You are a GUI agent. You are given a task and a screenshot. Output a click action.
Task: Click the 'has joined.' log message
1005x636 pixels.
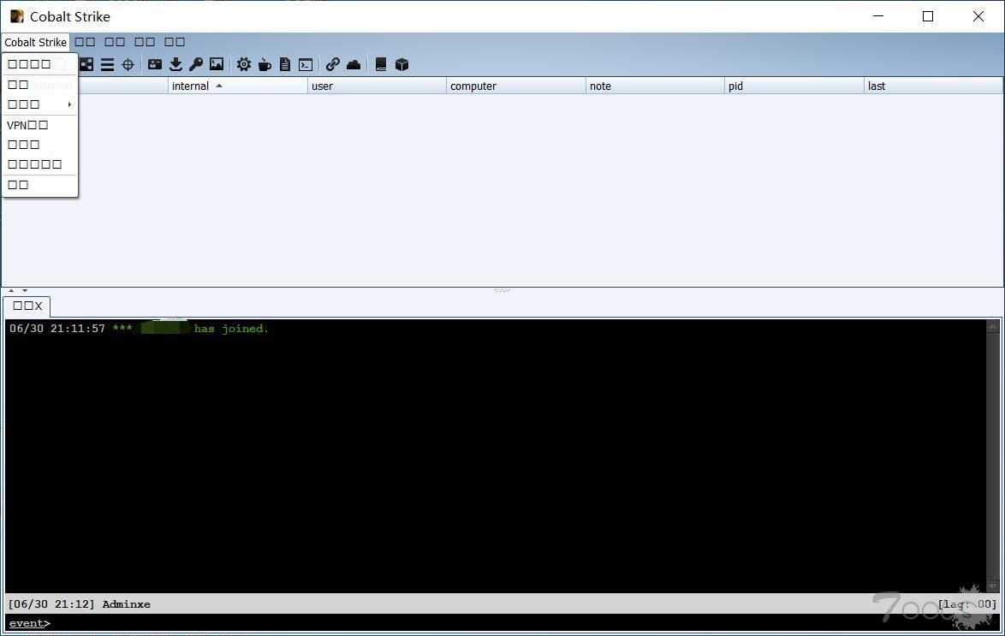(231, 328)
